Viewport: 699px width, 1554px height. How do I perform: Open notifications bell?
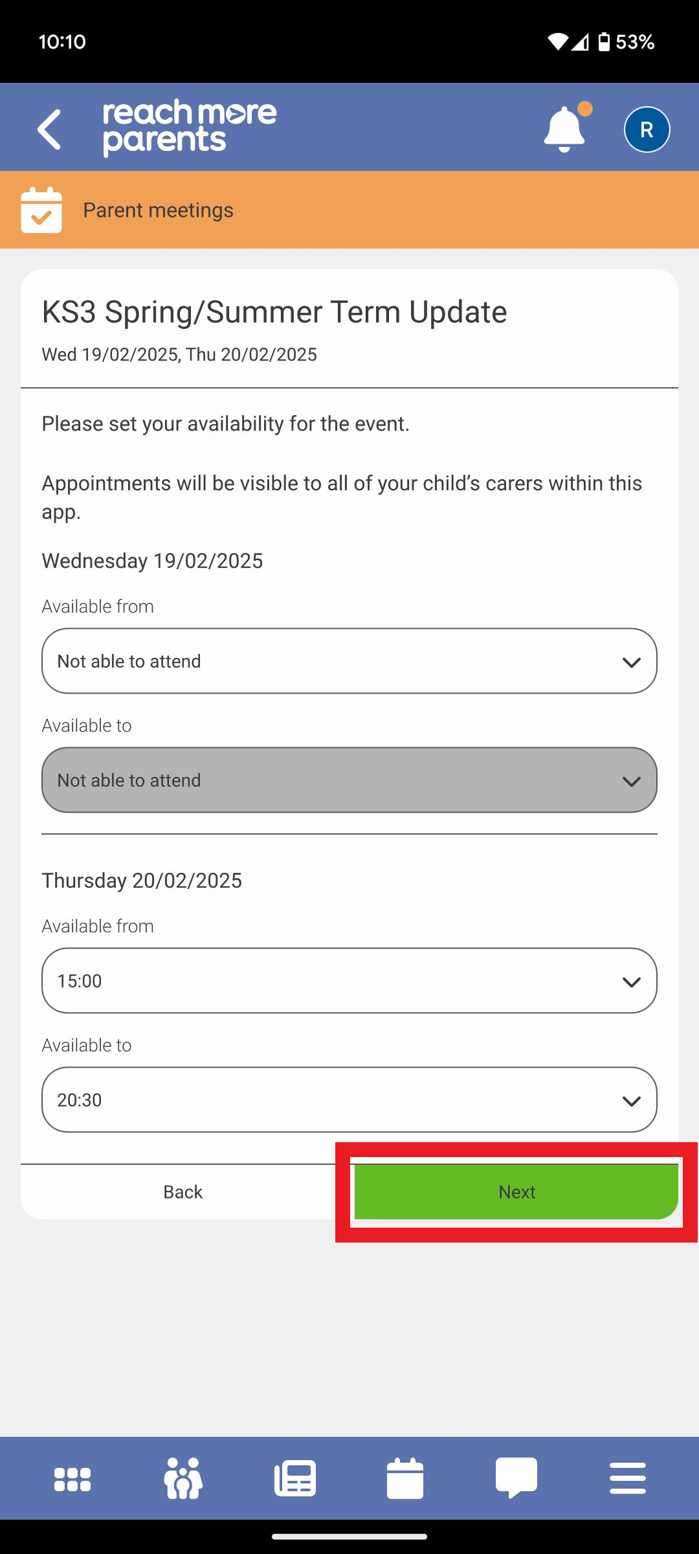pyautogui.click(x=564, y=129)
